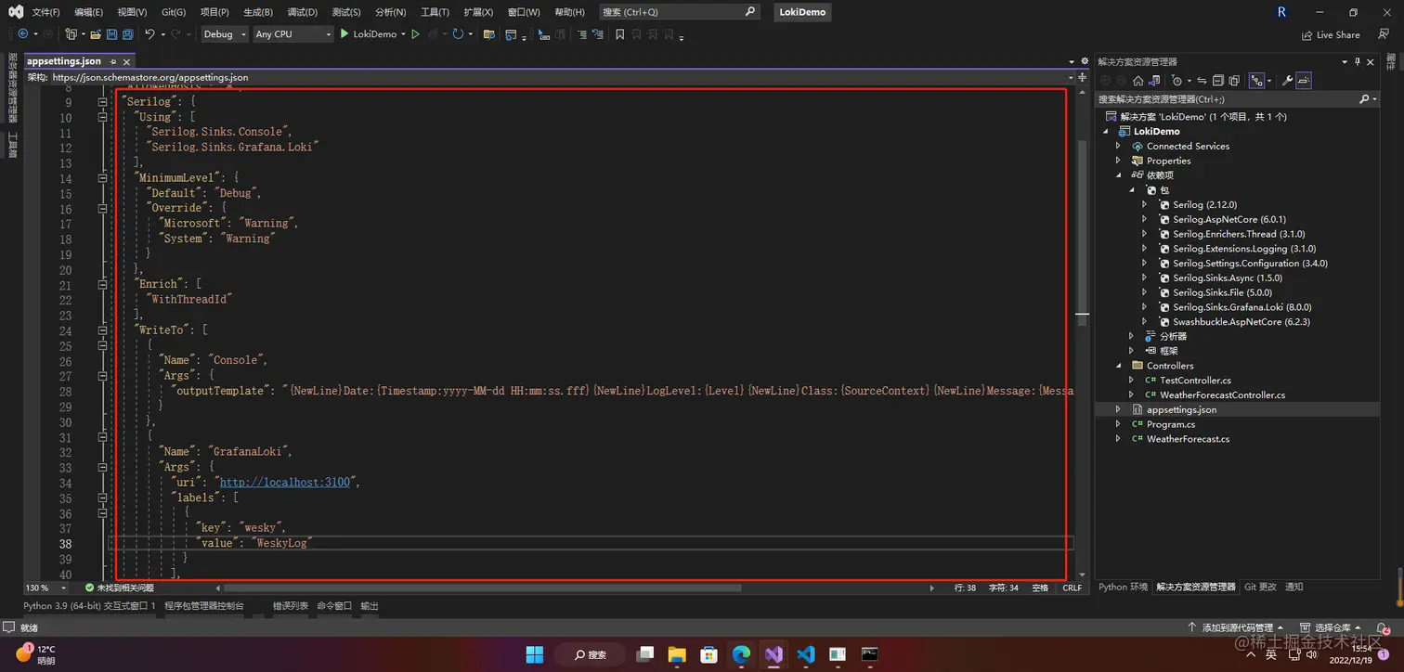Viewport: 1404px width, 672px height.
Task: Click the Open File folder icon
Action: 95,34
